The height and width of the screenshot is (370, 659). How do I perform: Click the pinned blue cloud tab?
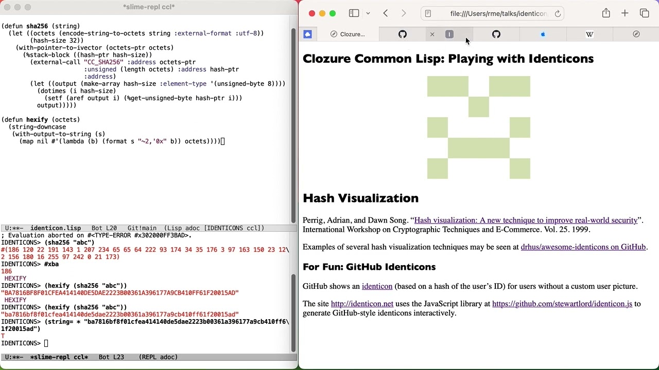pos(307,34)
